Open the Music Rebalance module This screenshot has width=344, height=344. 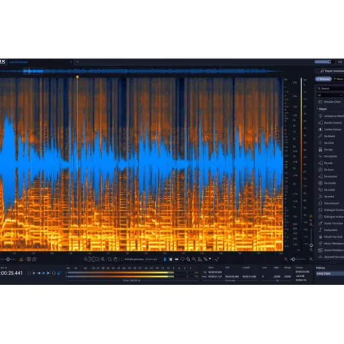(331, 243)
